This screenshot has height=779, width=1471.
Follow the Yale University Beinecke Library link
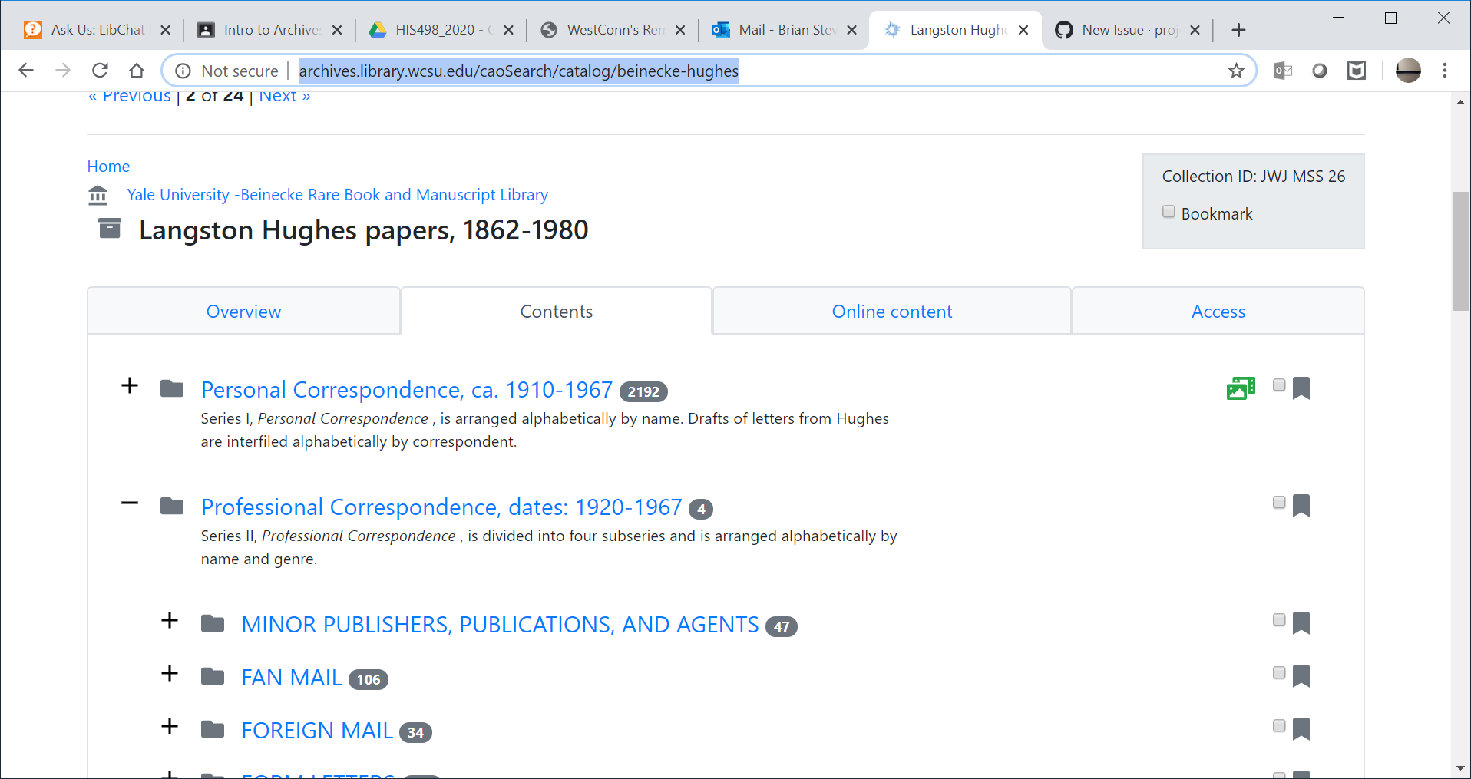[x=337, y=195]
